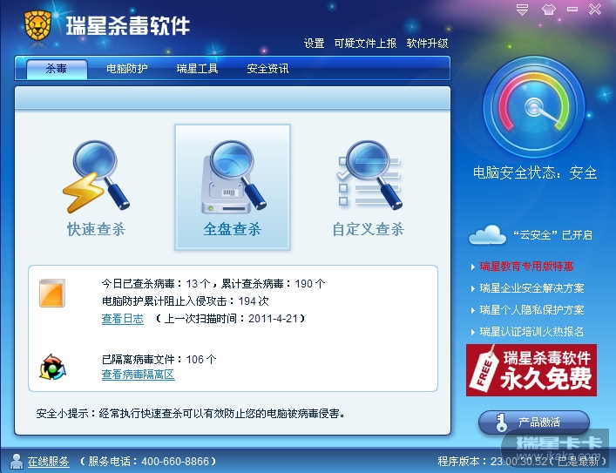Open 可疑文件上报 in the top menu
Screen dimensions: 616x473
pyautogui.click(x=365, y=44)
